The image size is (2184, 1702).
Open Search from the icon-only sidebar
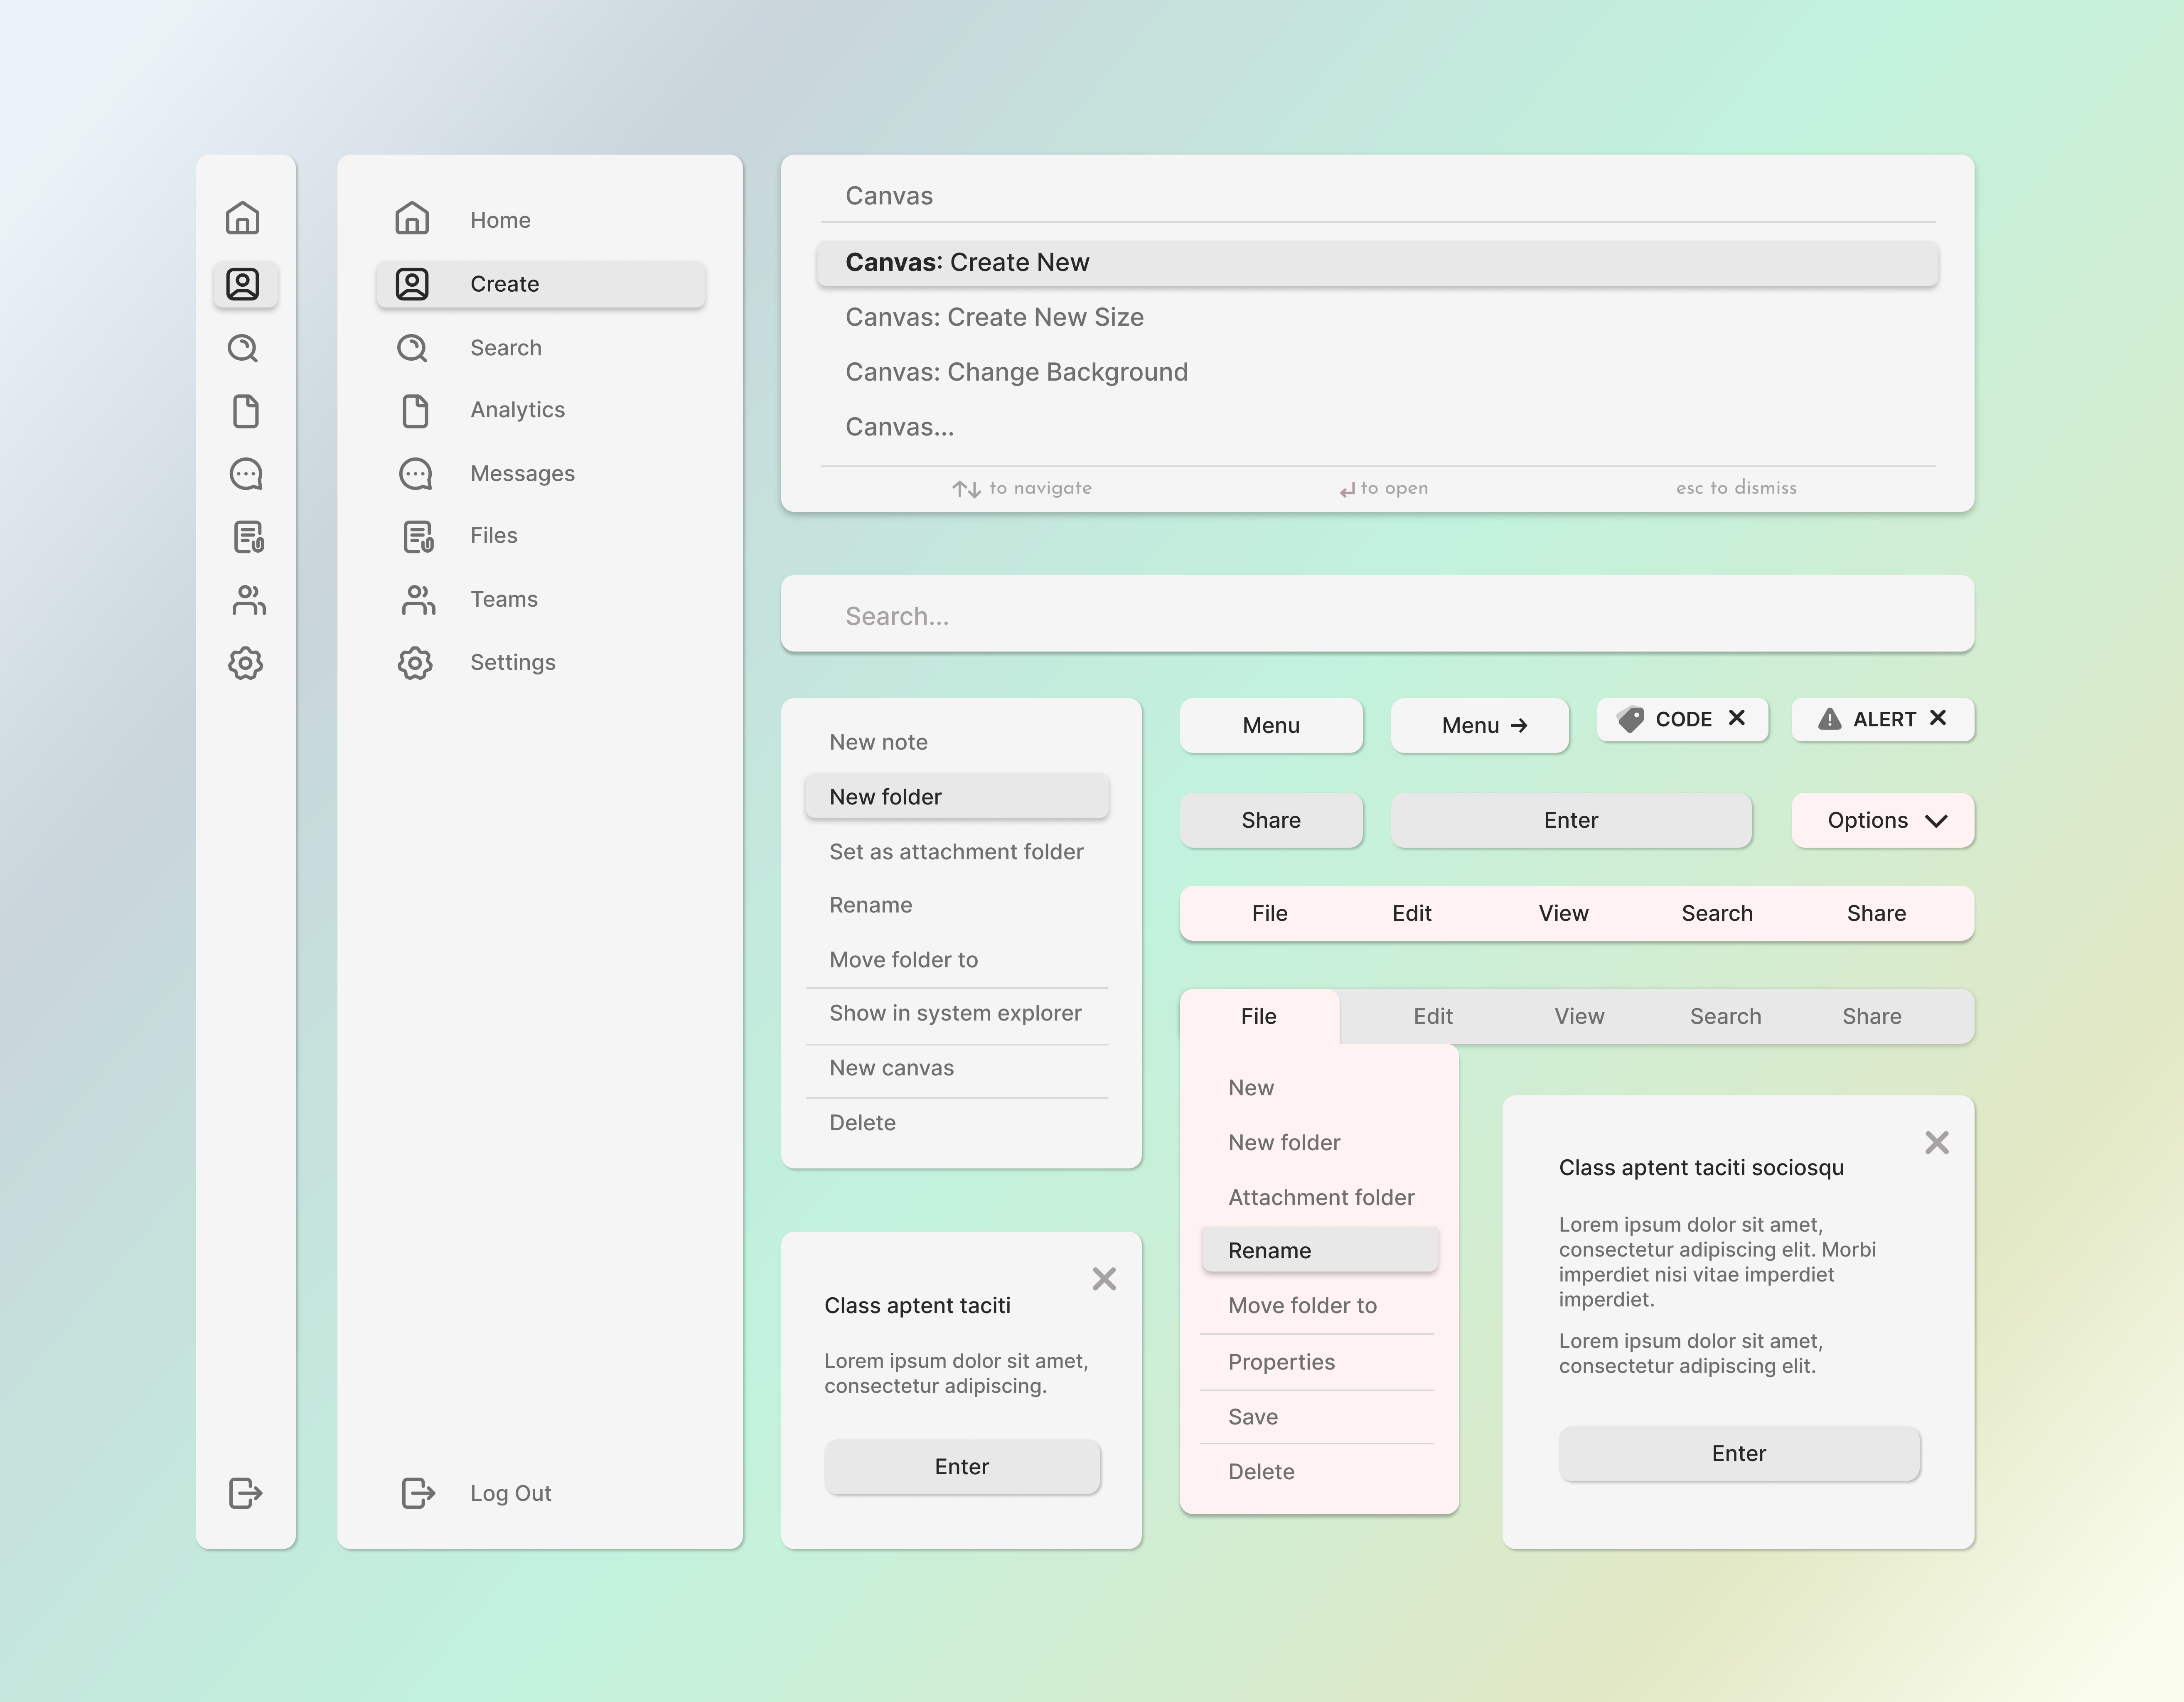pos(245,348)
